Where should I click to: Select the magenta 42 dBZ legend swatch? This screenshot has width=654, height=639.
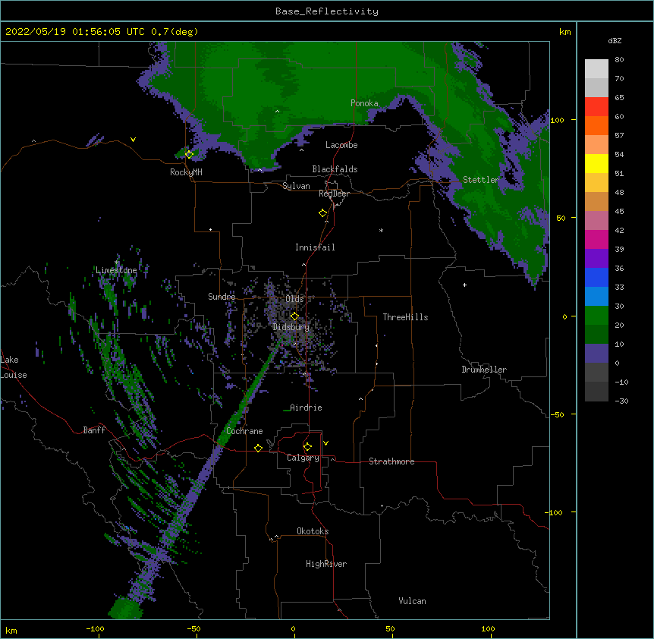(x=596, y=239)
